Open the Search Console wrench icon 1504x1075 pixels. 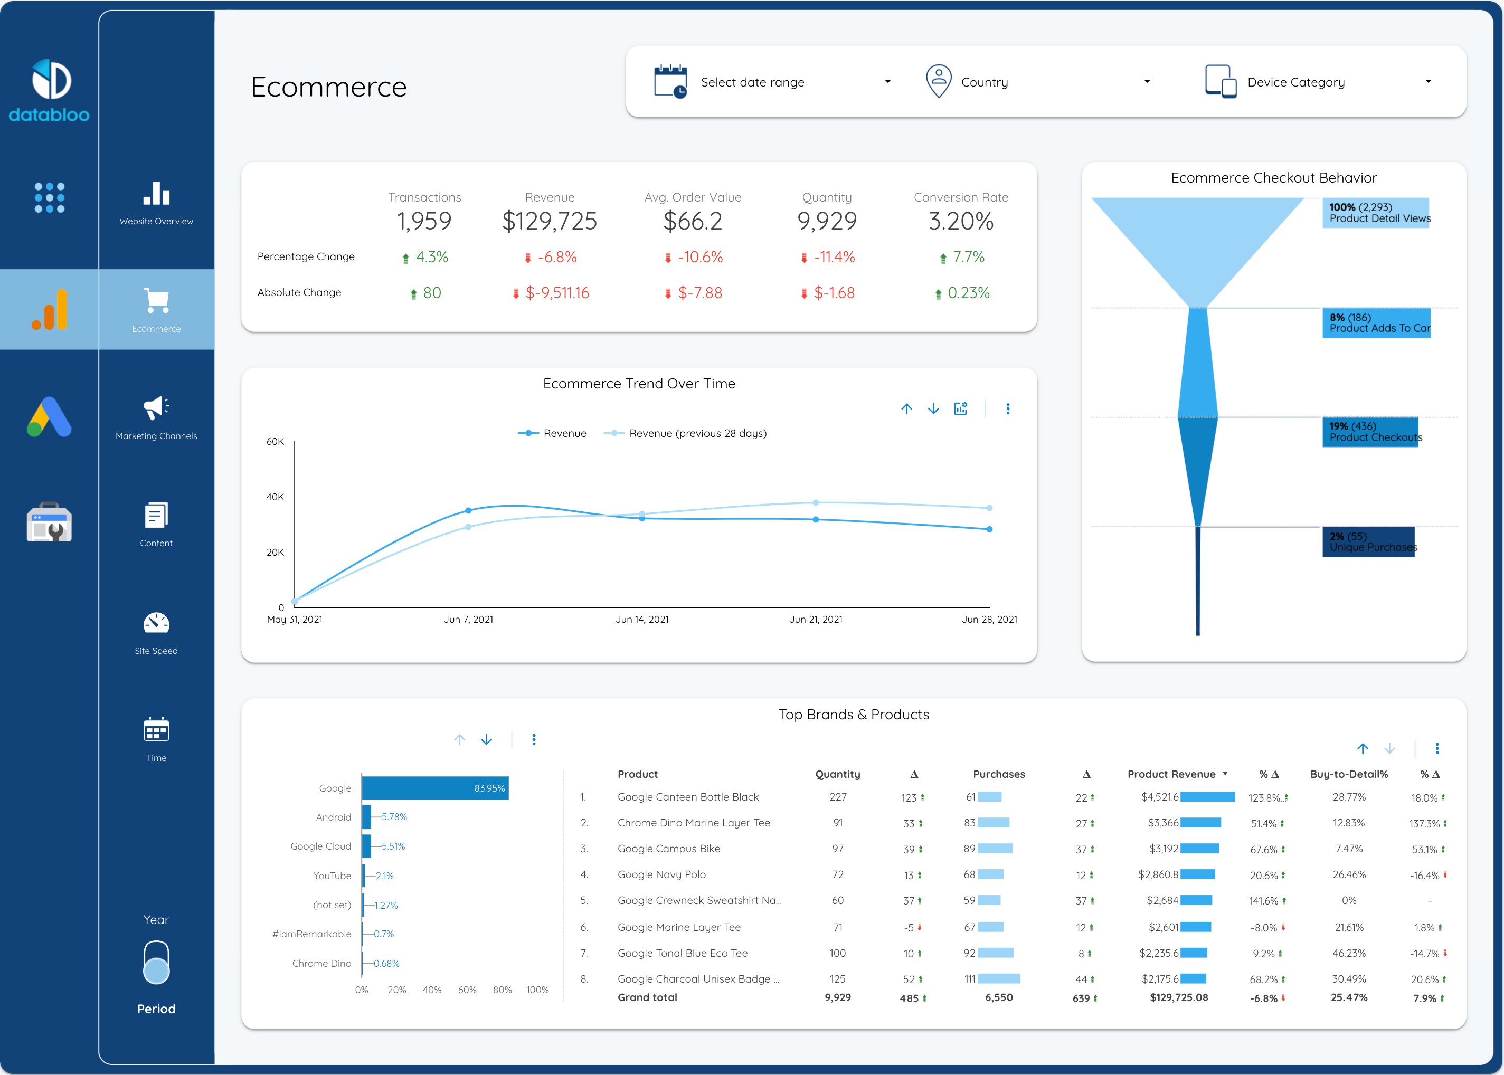[x=49, y=524]
